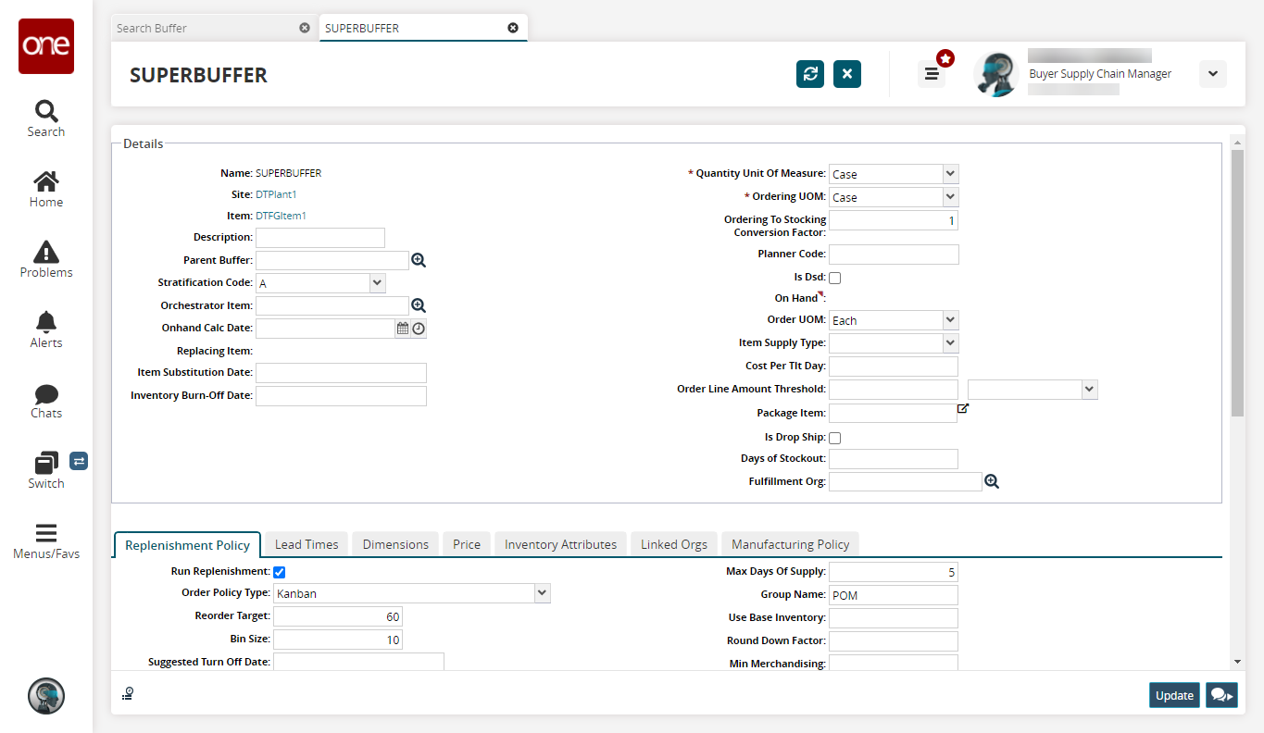Open the Chats icon in sidebar
The height and width of the screenshot is (733, 1264).
pyautogui.click(x=45, y=393)
